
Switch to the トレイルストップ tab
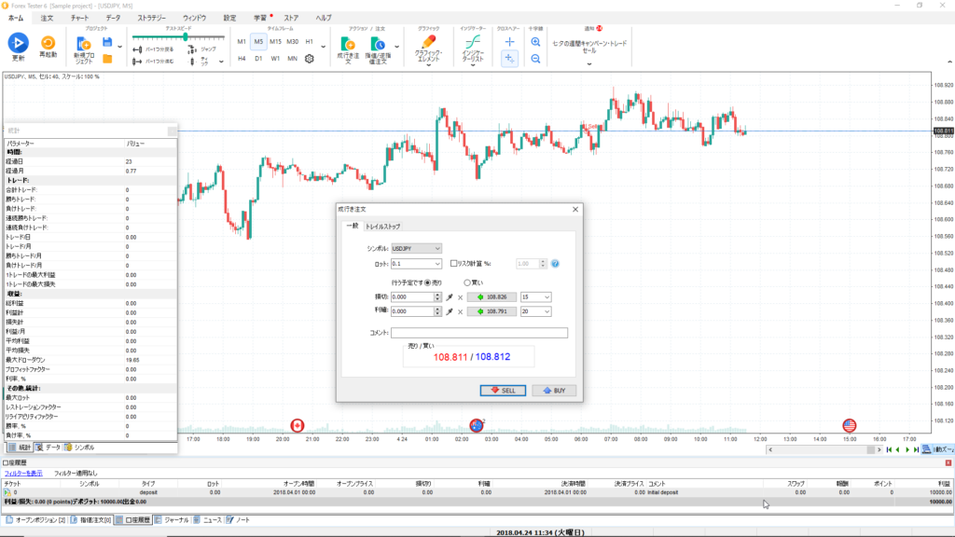coord(382,227)
